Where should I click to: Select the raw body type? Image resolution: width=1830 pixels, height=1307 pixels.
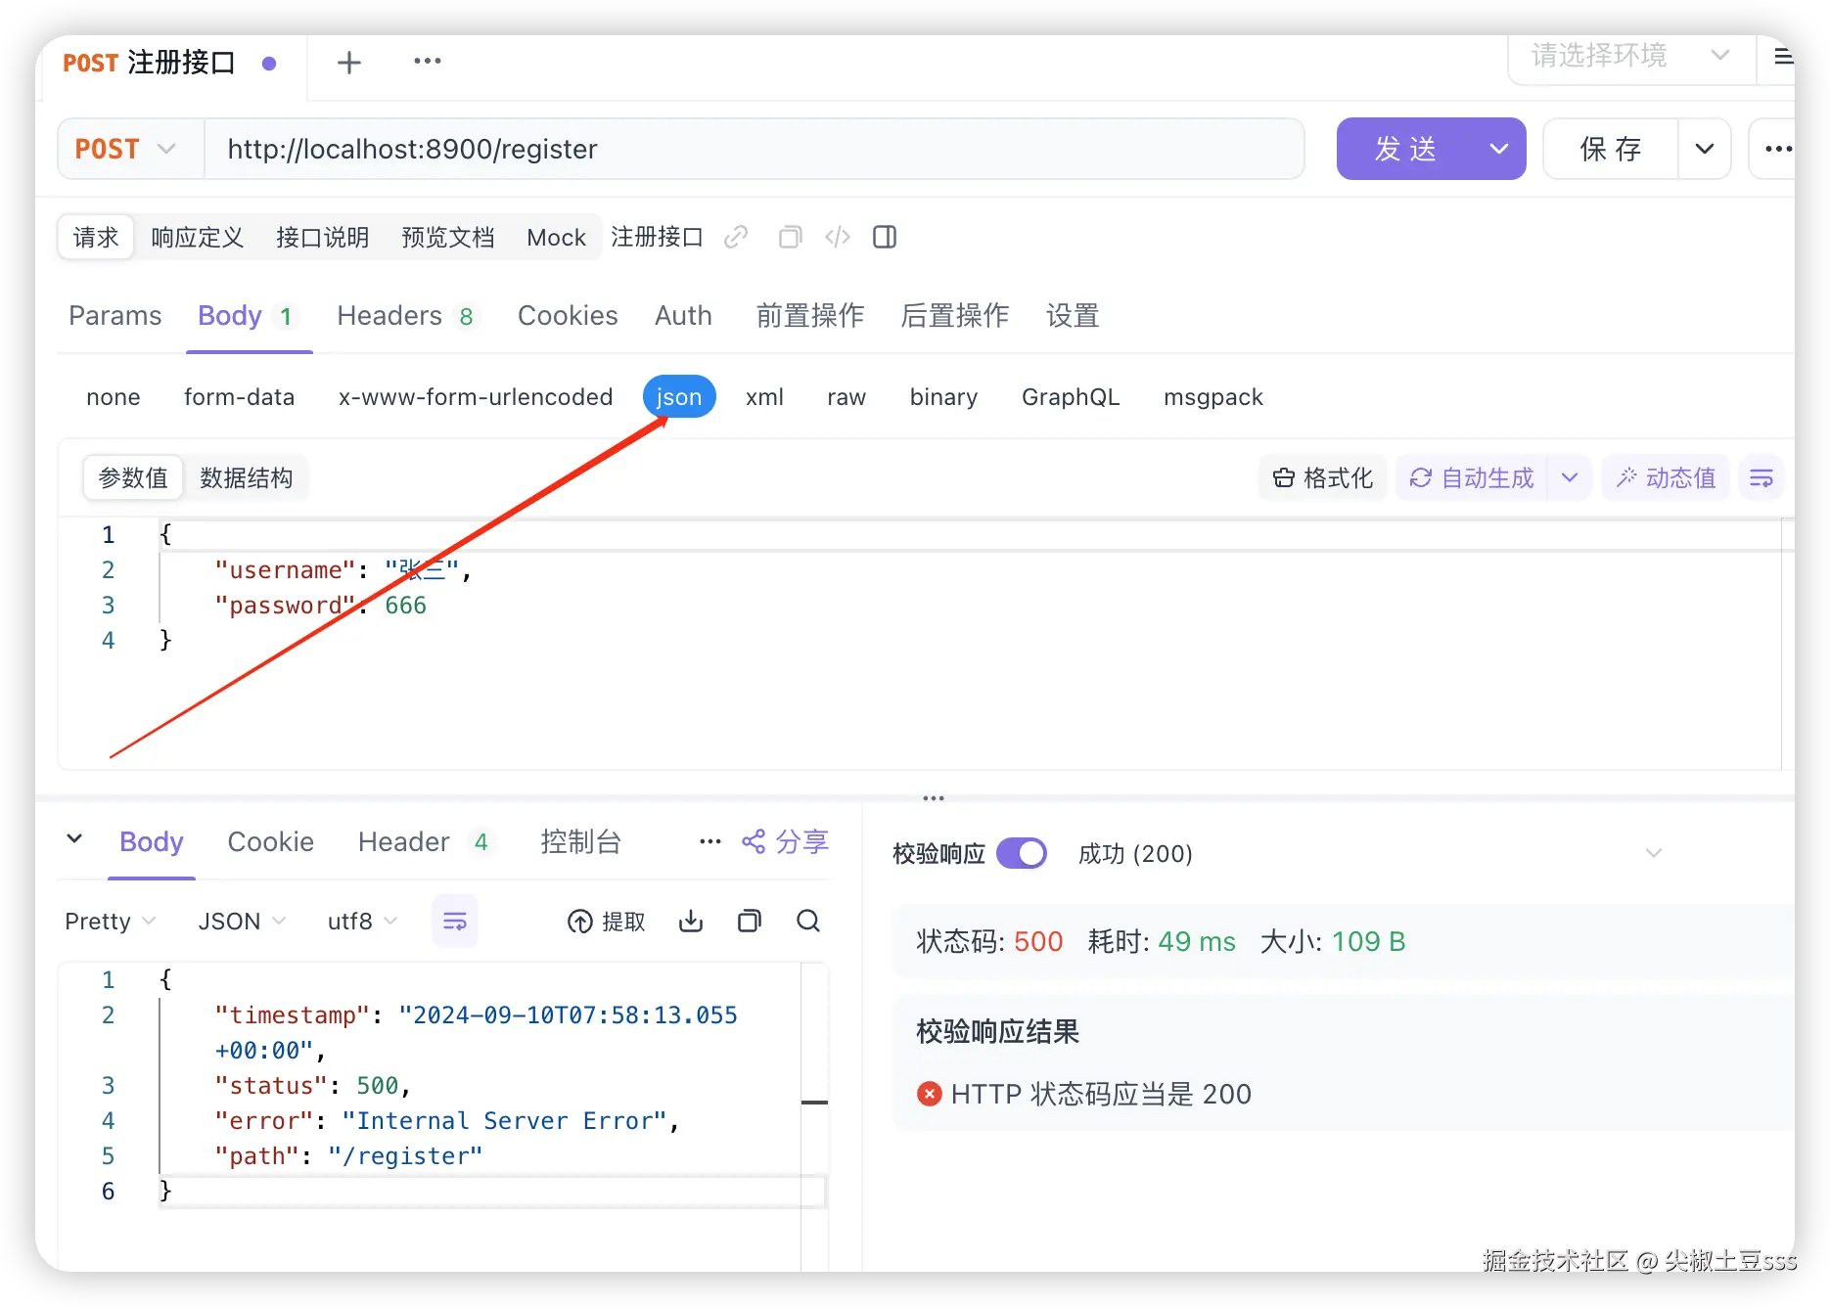(x=846, y=397)
